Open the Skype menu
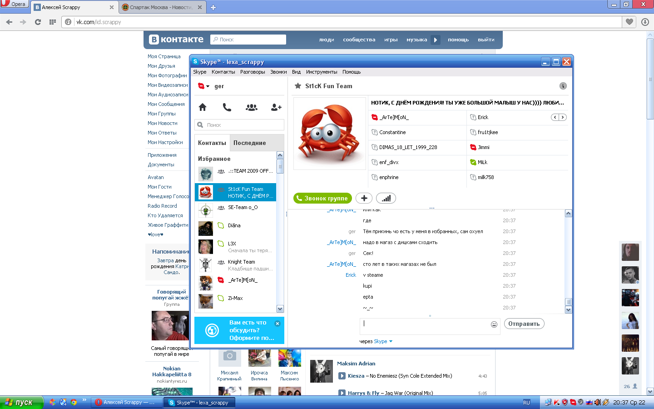The height and width of the screenshot is (409, 654). pyautogui.click(x=200, y=72)
